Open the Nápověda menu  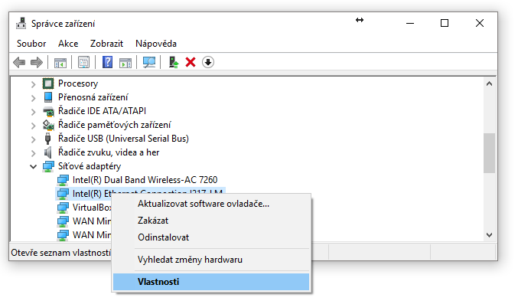[x=156, y=44]
